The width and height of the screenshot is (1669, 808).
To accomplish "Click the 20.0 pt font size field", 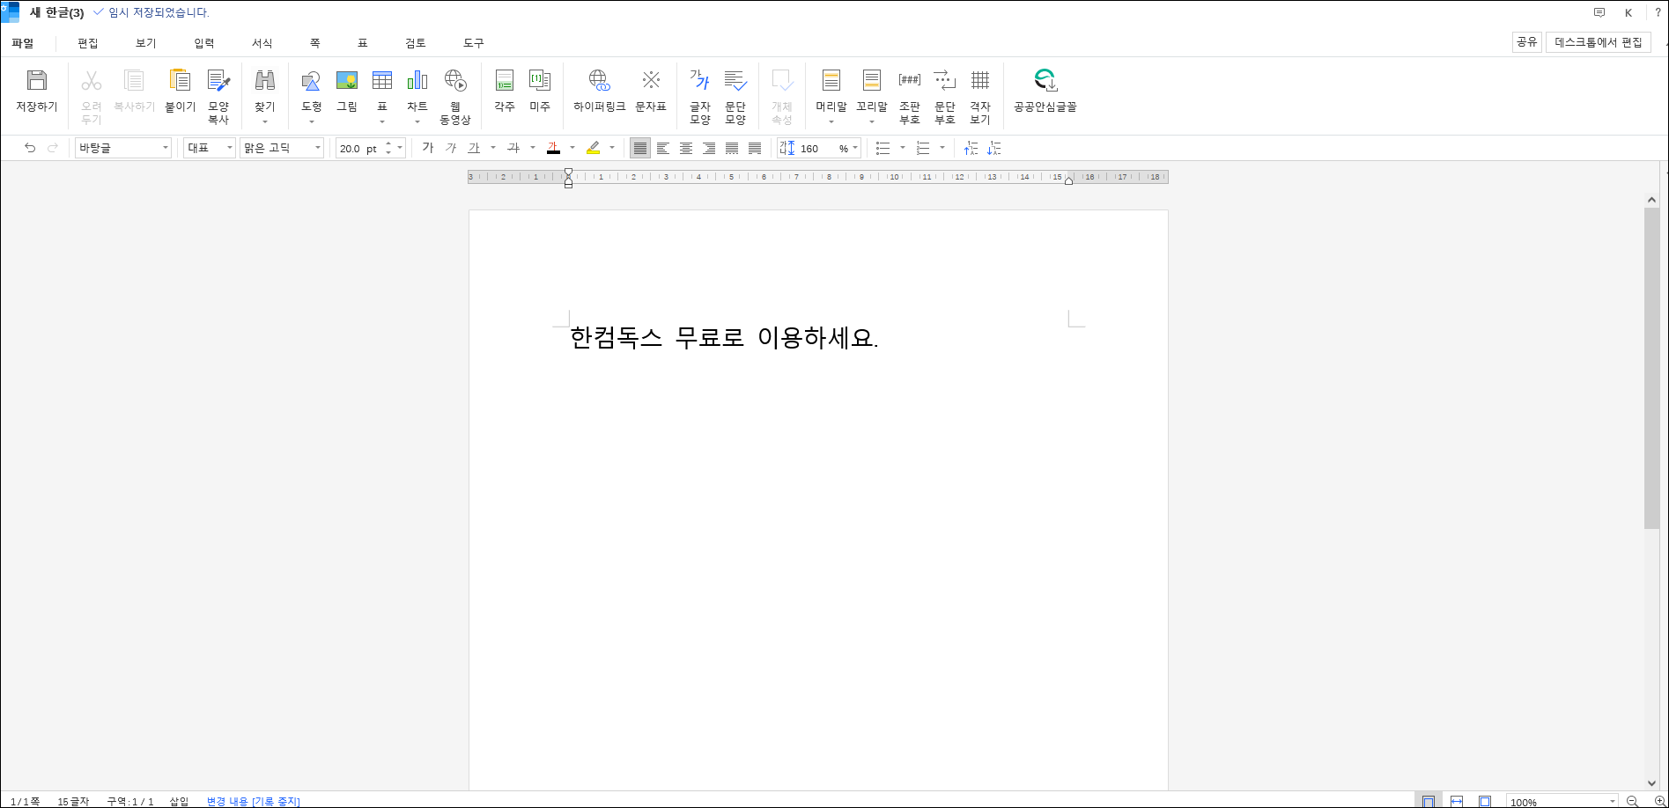I will point(359,149).
